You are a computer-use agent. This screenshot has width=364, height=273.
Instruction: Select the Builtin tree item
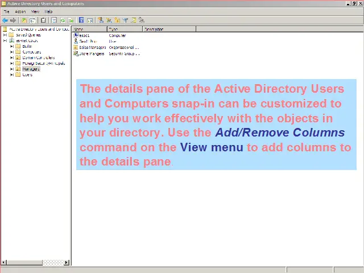pos(27,46)
